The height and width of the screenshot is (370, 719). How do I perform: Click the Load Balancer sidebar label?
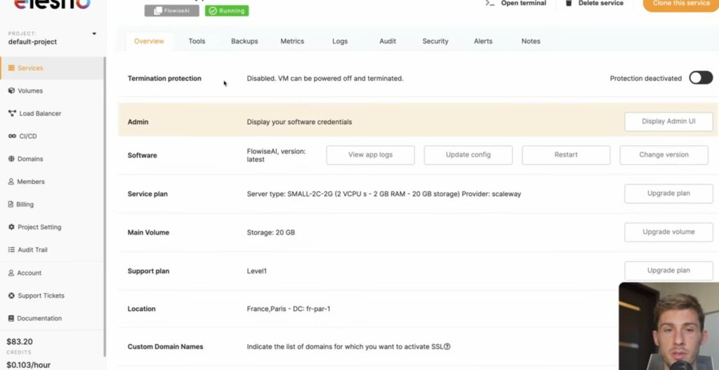[x=40, y=113]
